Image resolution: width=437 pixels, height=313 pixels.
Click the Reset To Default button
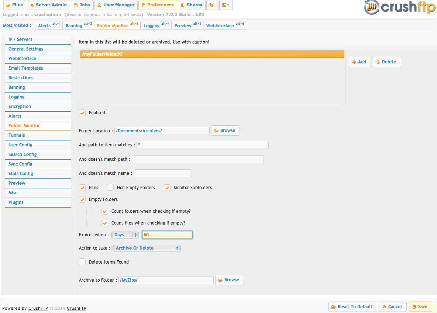tap(352, 306)
